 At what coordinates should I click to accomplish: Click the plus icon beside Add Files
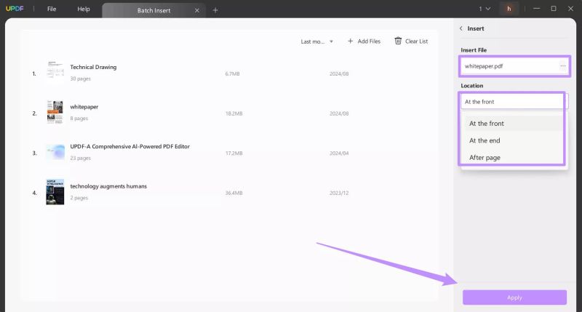pyautogui.click(x=350, y=41)
